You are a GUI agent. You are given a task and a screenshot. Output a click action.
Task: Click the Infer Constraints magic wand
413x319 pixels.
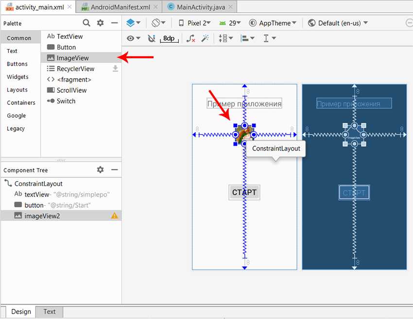[205, 38]
